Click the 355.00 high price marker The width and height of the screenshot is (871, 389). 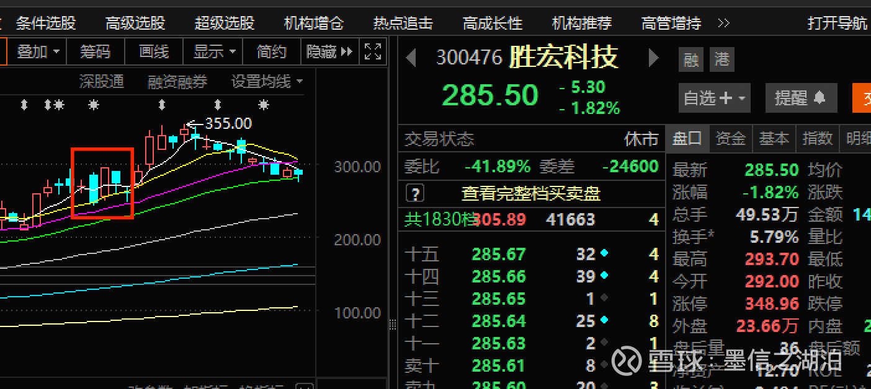(228, 124)
